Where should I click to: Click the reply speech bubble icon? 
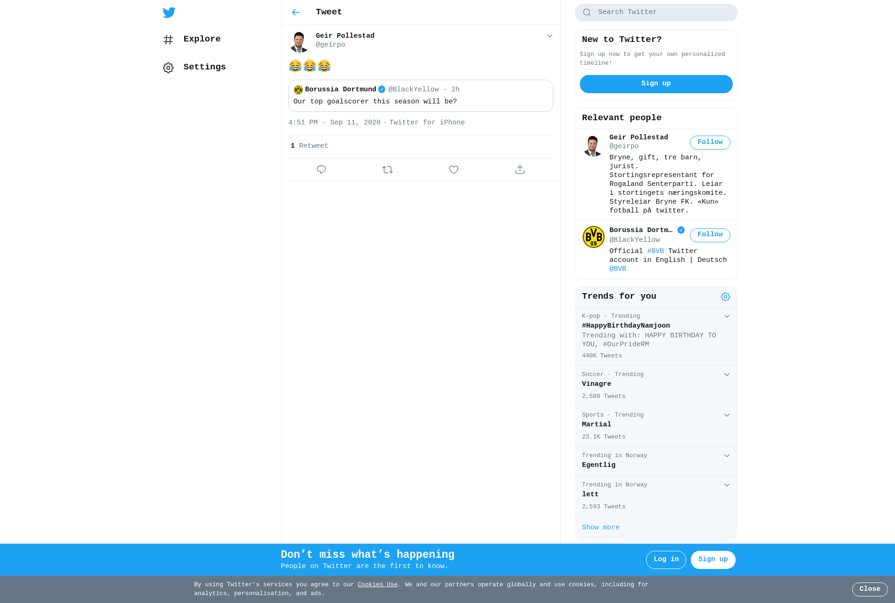321,170
